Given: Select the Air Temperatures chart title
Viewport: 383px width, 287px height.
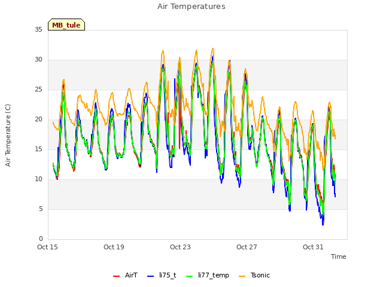Looking at the screenshot, I should pos(191,7).
